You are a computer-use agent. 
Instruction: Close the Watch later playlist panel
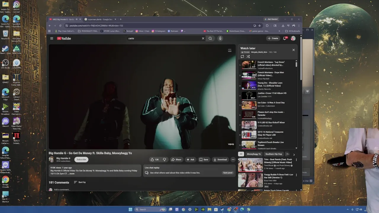pos(293,50)
